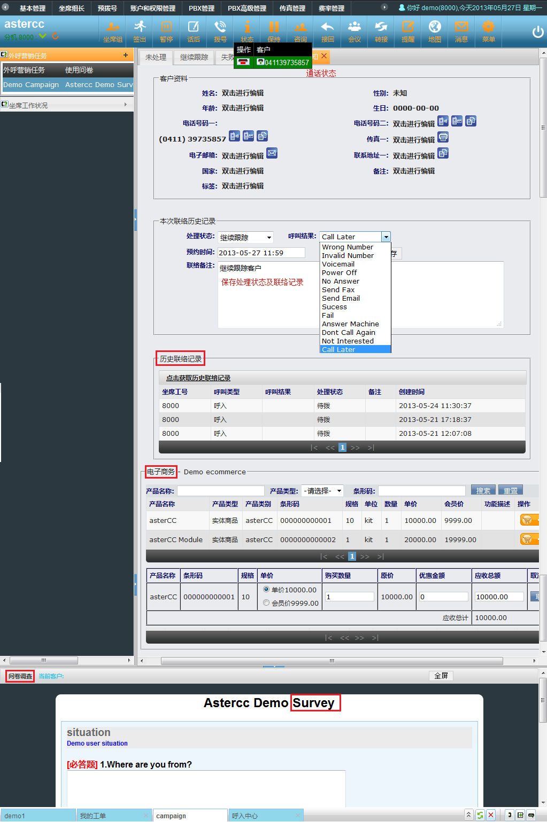Switch to the 继续跟踪 tab
Image resolution: width=547 pixels, height=822 pixels.
pos(194,57)
